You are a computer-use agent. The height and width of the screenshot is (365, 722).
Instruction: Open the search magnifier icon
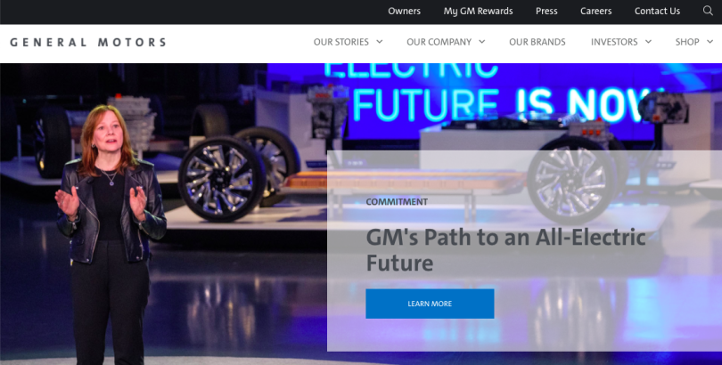point(708,11)
